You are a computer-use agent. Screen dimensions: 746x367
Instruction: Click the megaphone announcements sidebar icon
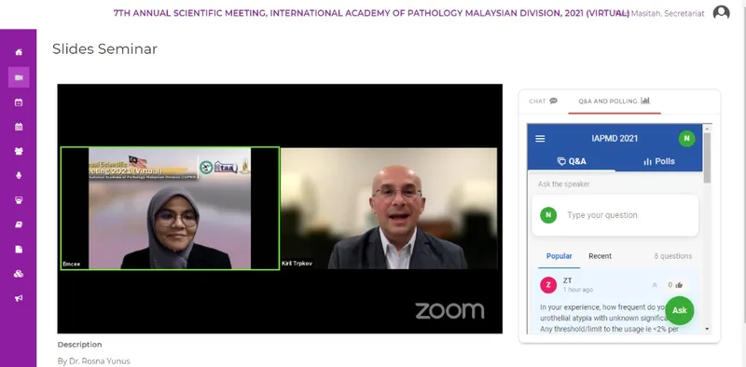pos(19,298)
